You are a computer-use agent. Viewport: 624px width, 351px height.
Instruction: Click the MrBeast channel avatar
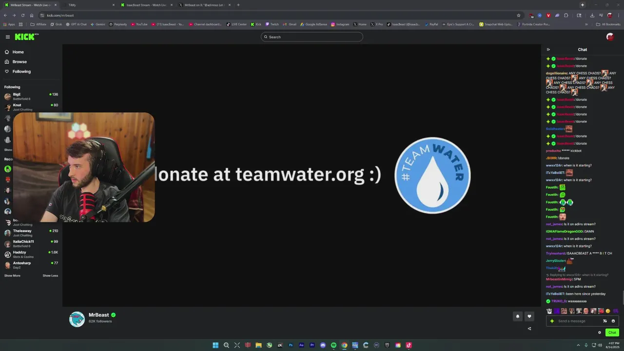pyautogui.click(x=77, y=319)
